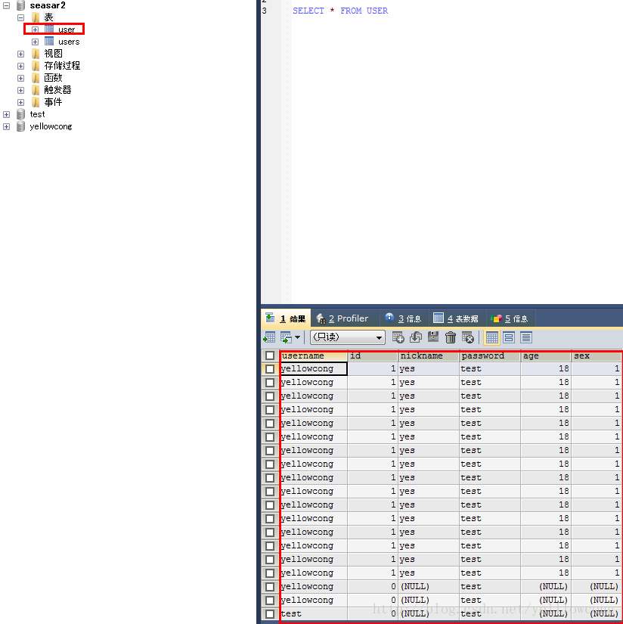
Task: Expand the yellowcong database node
Action: (x=6, y=126)
